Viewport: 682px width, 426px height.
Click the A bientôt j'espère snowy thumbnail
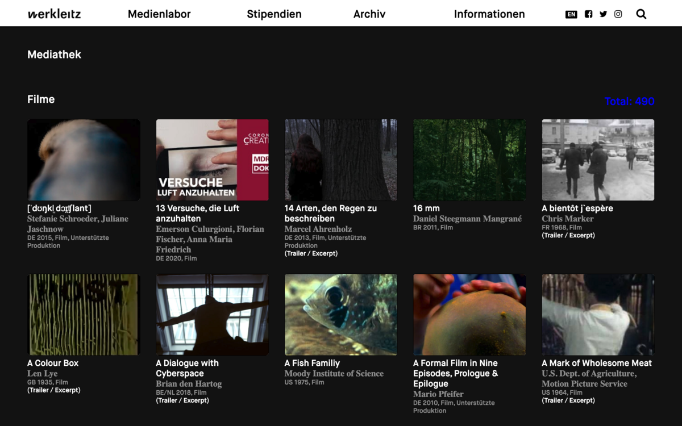pos(598,160)
